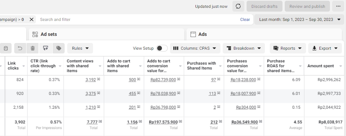This screenshot has height=136, width=346.
Task: Click the refresh data icon
Action: [238, 6]
